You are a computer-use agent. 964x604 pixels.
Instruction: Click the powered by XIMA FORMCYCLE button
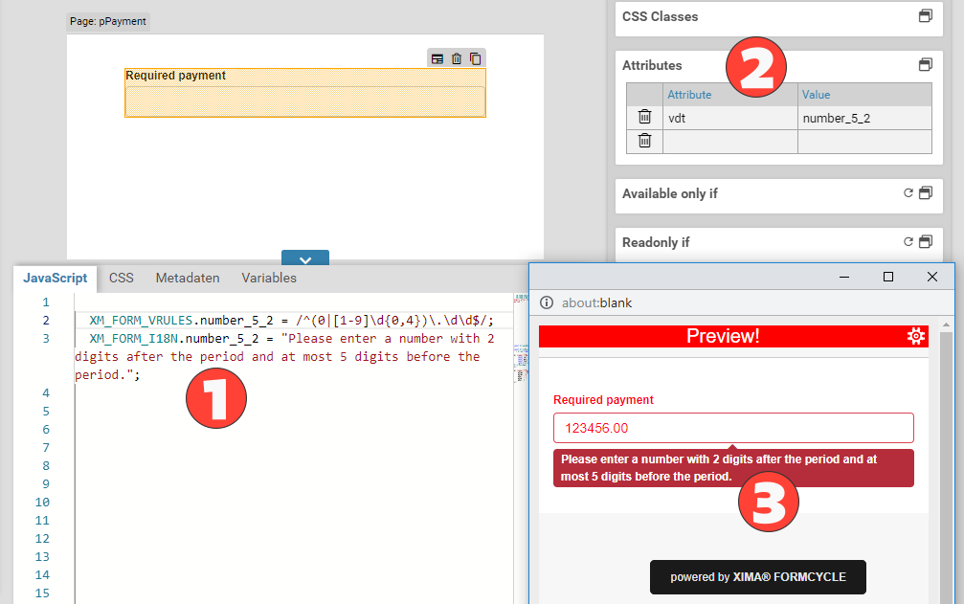pos(757,577)
